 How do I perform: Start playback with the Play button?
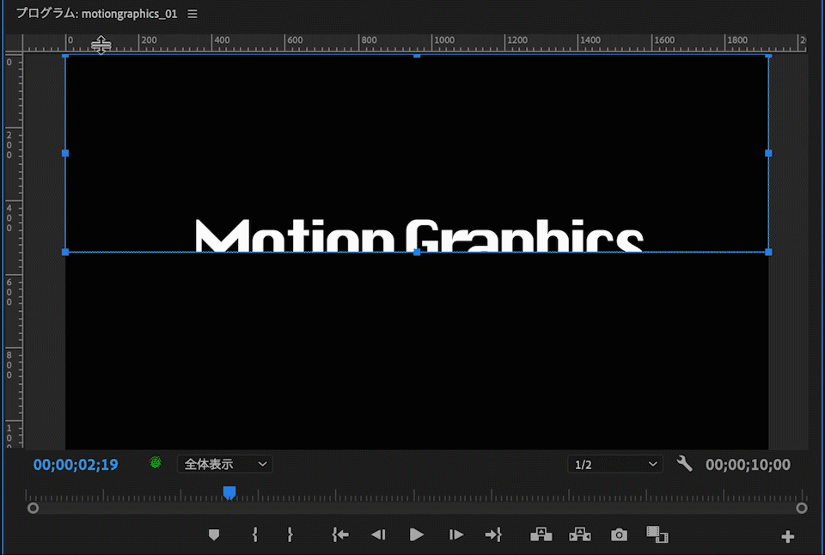click(x=416, y=535)
